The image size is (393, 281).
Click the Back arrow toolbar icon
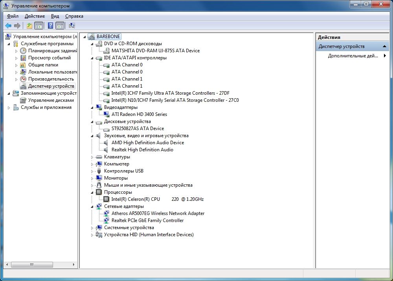tap(8, 26)
